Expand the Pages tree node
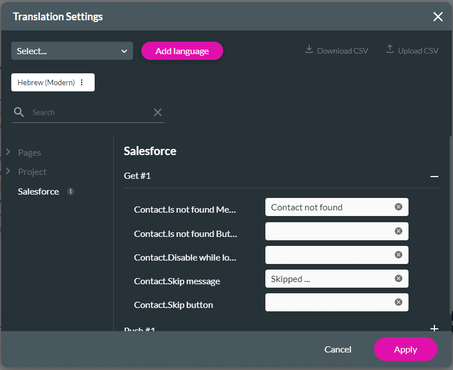The width and height of the screenshot is (453, 370). pyautogui.click(x=8, y=152)
